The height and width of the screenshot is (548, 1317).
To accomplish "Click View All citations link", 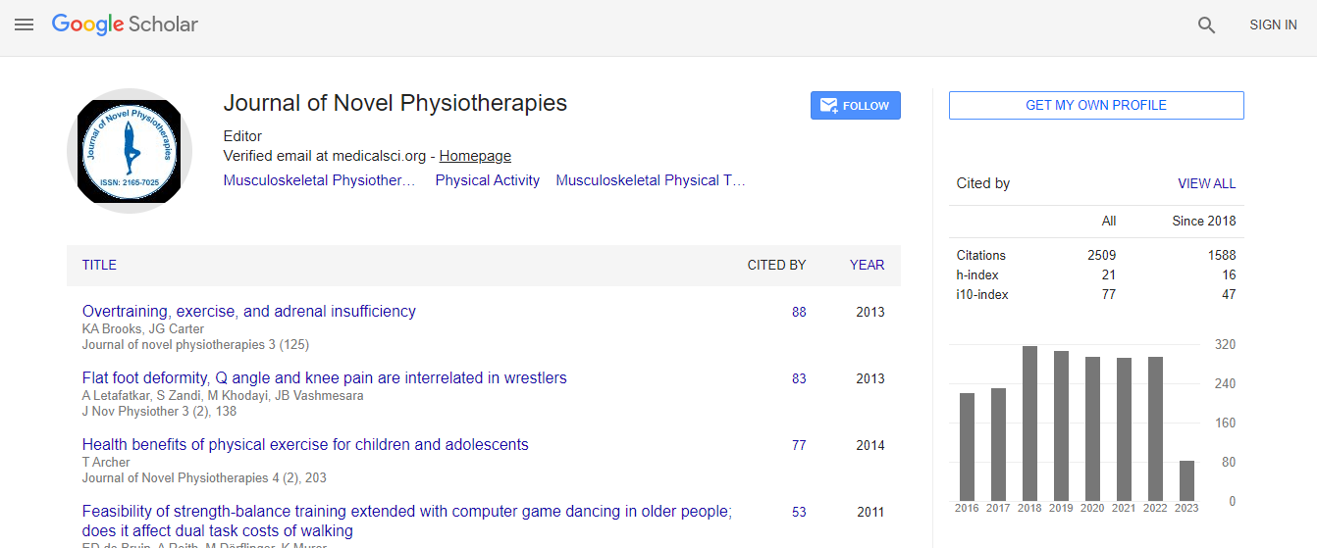I will tap(1206, 183).
